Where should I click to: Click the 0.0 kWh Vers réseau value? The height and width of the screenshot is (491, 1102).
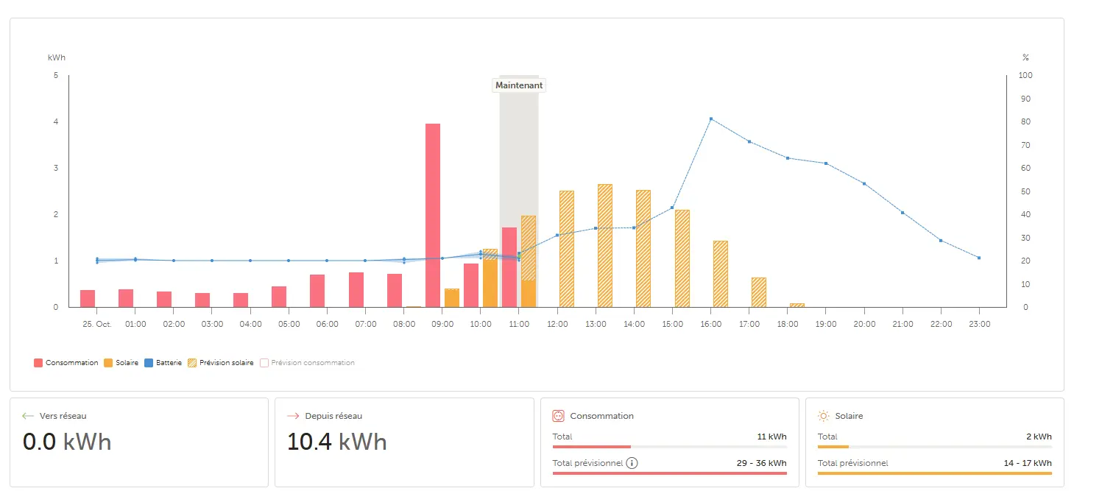[67, 442]
